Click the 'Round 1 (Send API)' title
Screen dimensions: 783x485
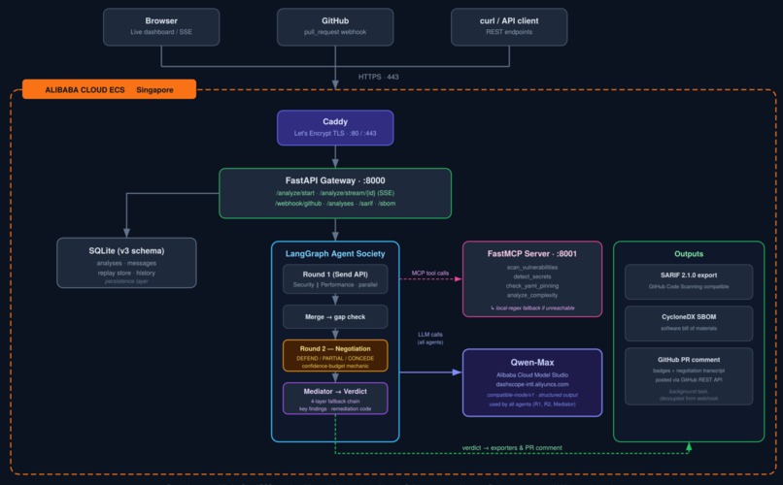pos(335,275)
